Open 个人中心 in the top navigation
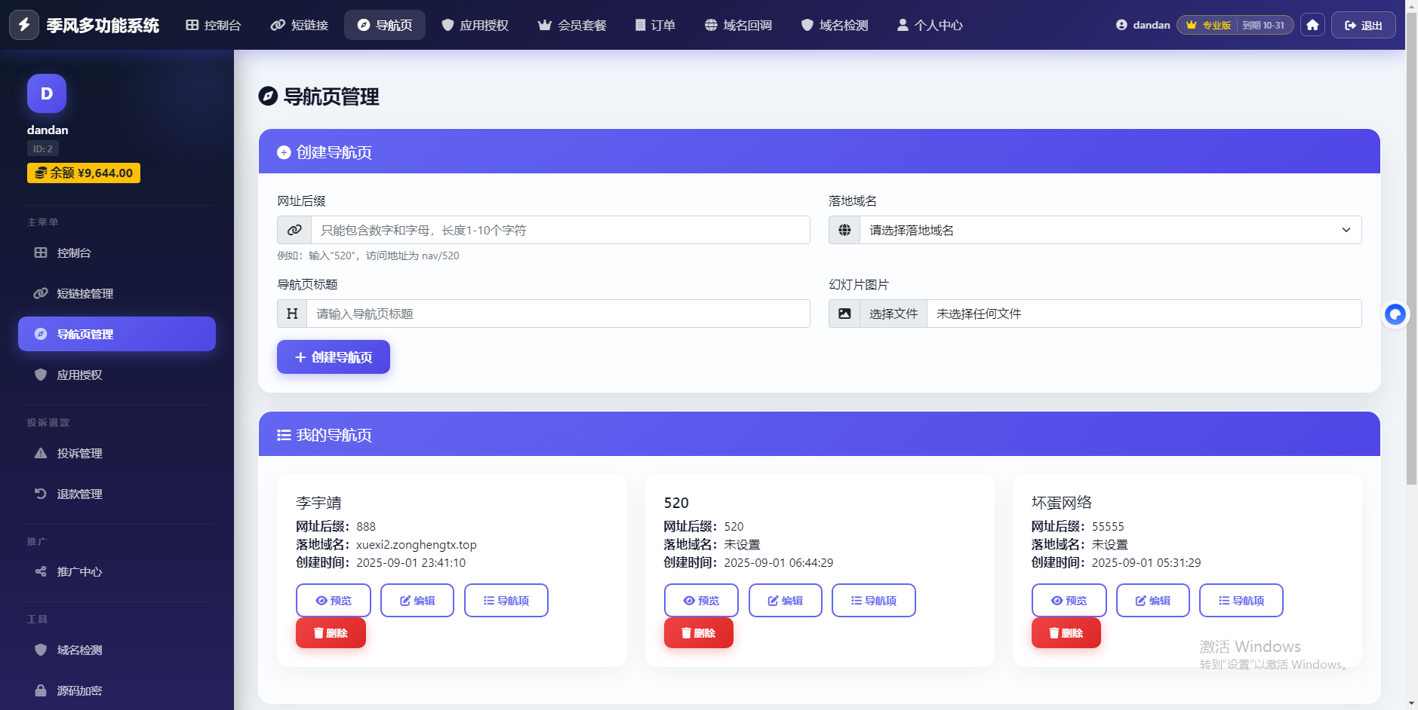 pyautogui.click(x=930, y=25)
